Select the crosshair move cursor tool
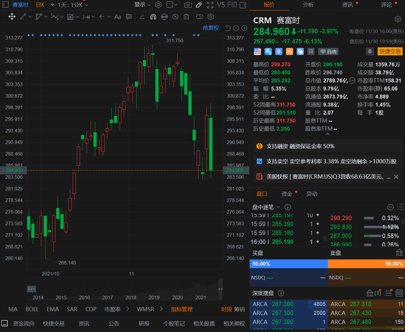 (12, 17)
